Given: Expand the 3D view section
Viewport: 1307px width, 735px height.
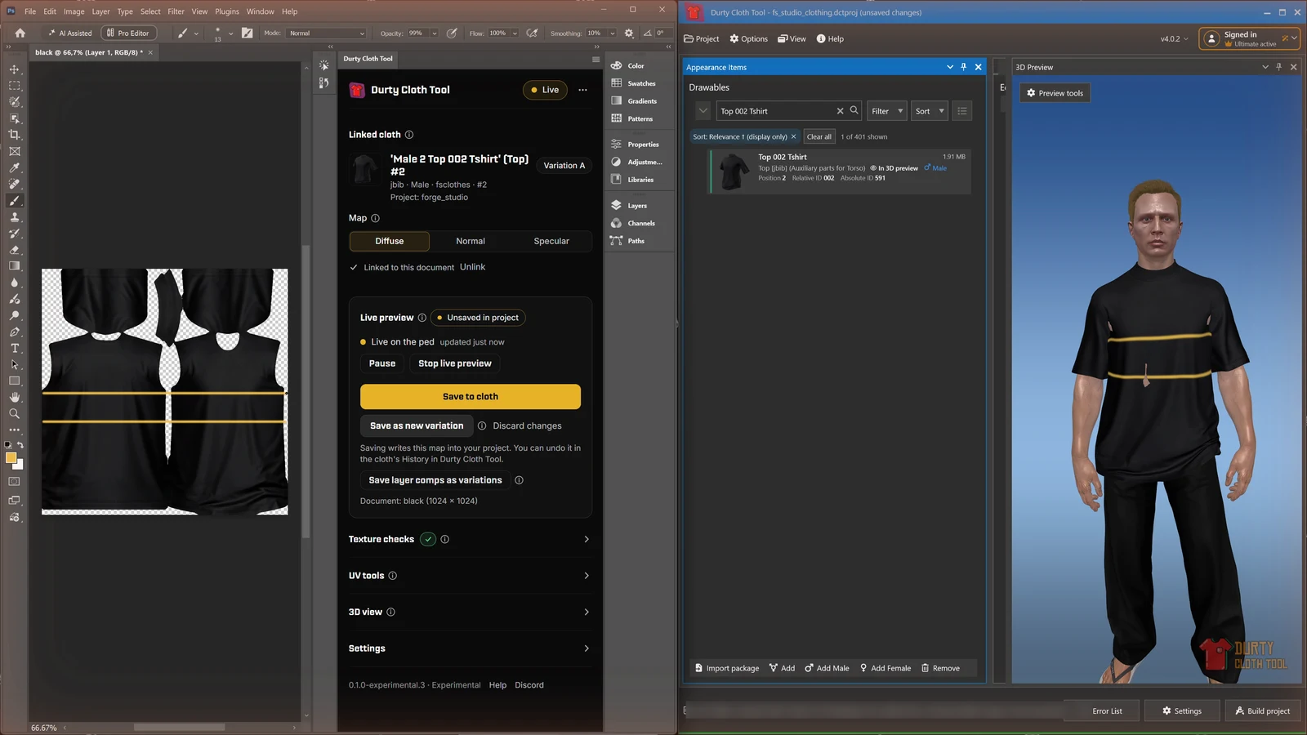Looking at the screenshot, I should point(470,612).
